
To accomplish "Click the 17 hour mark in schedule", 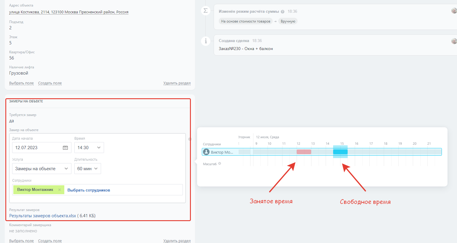I will pyautogui.click(x=371, y=144).
